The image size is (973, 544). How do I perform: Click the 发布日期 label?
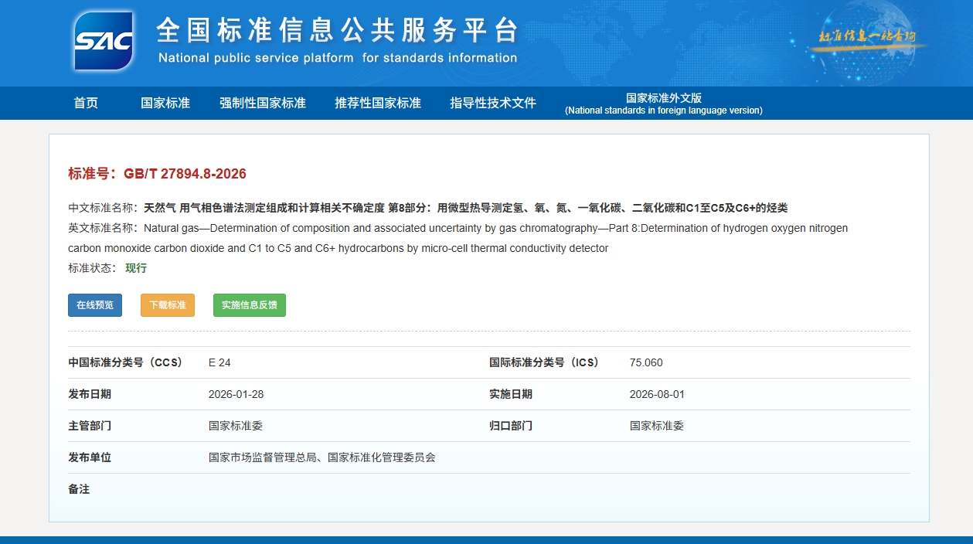pyautogui.click(x=90, y=394)
